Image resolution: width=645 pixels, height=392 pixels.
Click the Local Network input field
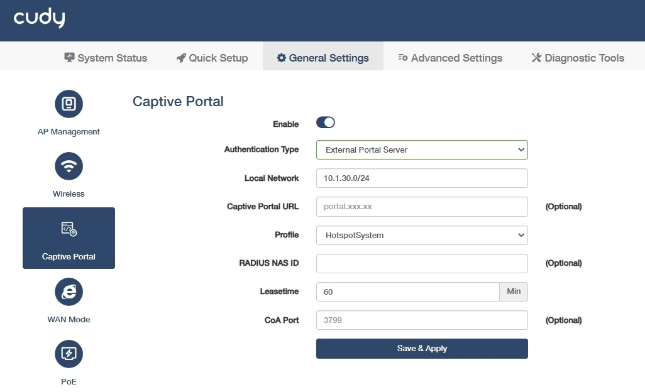tap(421, 178)
